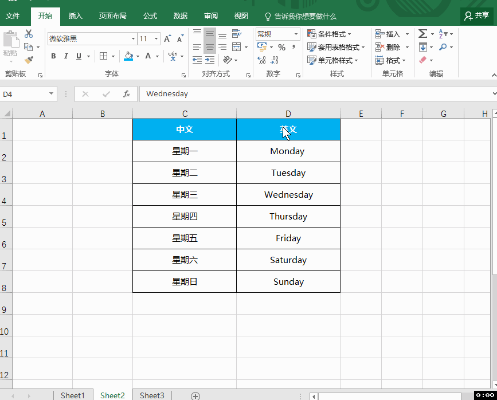Toggle italic formatting
This screenshot has height=400, width=497.
point(66,56)
